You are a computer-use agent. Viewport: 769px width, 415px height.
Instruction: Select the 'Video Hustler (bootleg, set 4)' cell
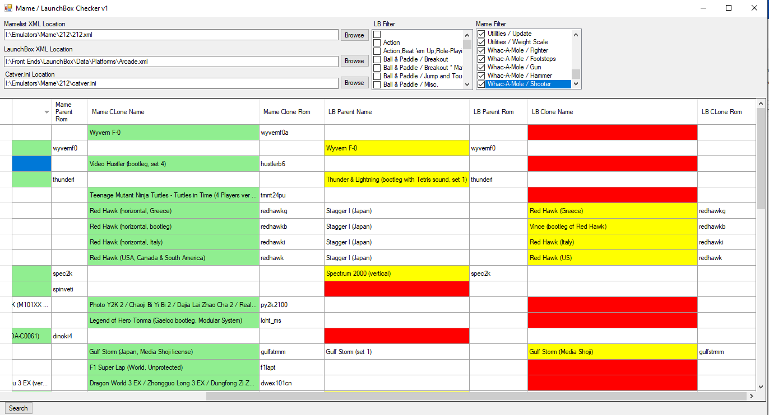point(173,164)
